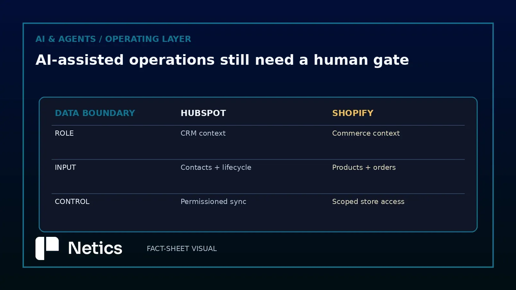Screen dimensions: 516x290
Task: Click the INPUT row label
Action: (x=65, y=167)
